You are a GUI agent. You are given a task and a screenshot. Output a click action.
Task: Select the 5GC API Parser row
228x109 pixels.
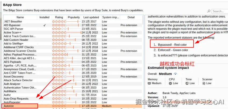pos(73,29)
